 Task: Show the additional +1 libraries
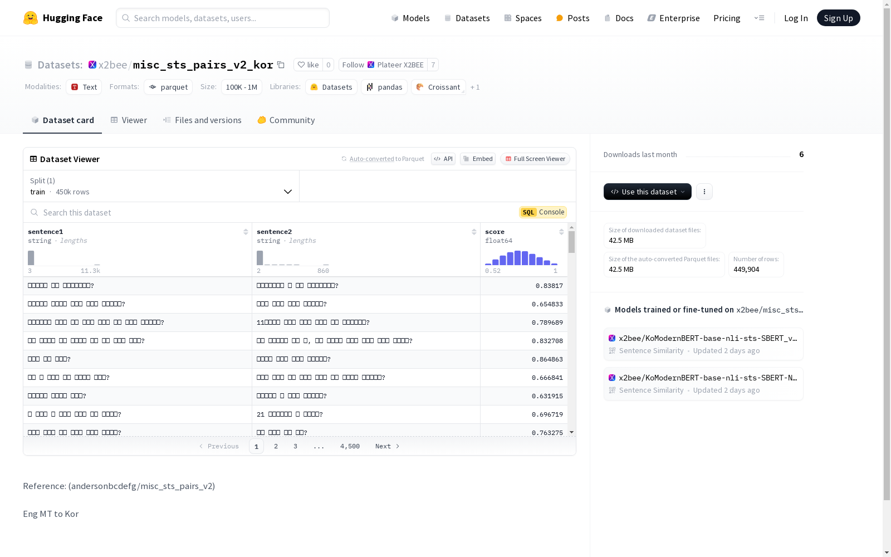click(475, 87)
